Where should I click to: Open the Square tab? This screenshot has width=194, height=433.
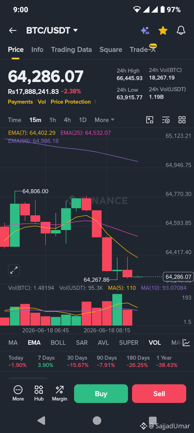111,50
